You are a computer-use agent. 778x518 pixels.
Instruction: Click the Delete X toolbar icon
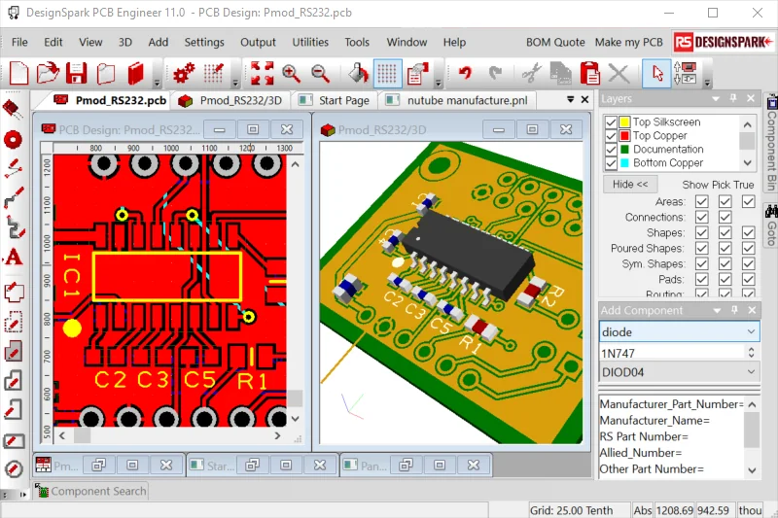(x=619, y=73)
